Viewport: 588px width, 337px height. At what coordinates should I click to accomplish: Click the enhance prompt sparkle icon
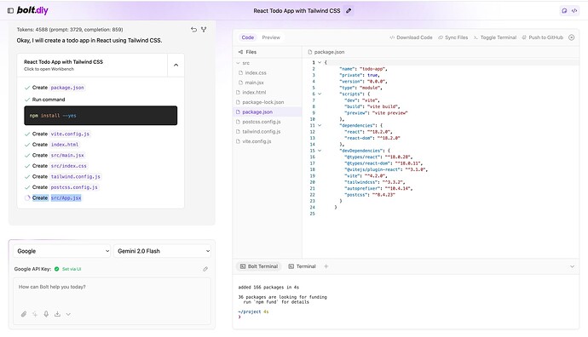point(35,314)
